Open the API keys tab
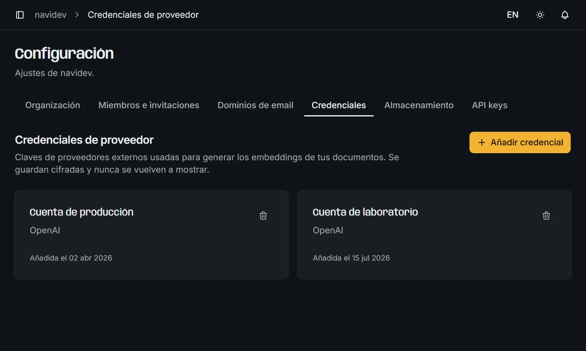This screenshot has width=586, height=351. 490,105
